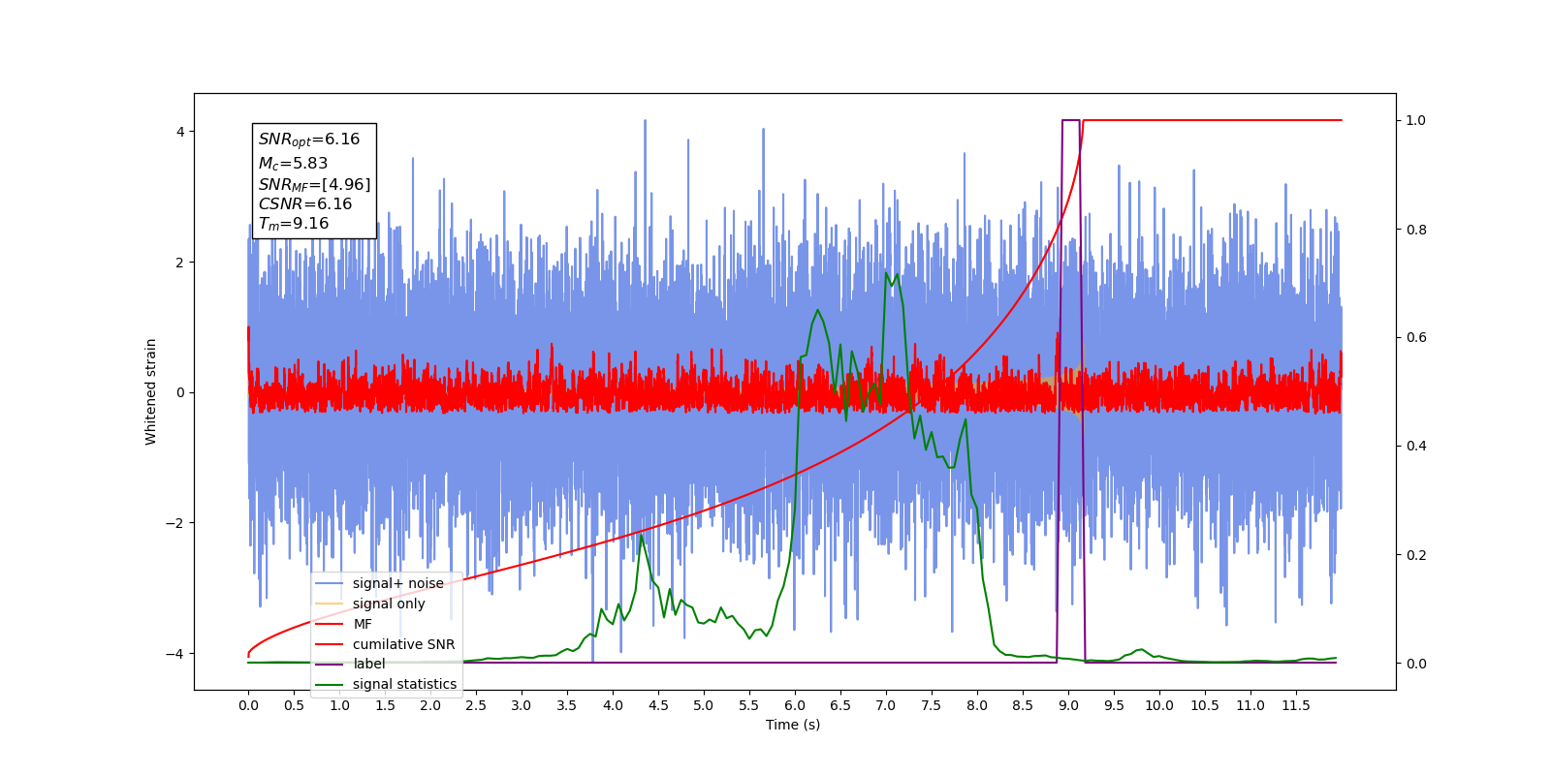The height and width of the screenshot is (775, 1551).
Task: Click the x-axis tick label 9.0
Action: point(1068,705)
